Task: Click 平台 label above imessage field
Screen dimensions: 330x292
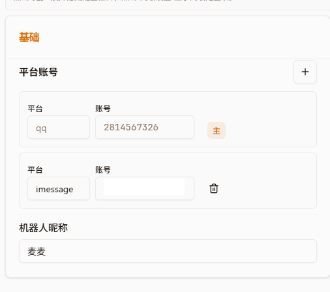Action: [35, 169]
